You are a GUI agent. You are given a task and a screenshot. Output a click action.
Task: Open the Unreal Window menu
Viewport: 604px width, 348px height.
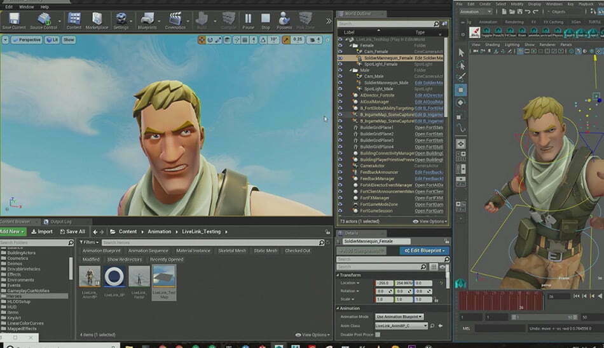26,7
